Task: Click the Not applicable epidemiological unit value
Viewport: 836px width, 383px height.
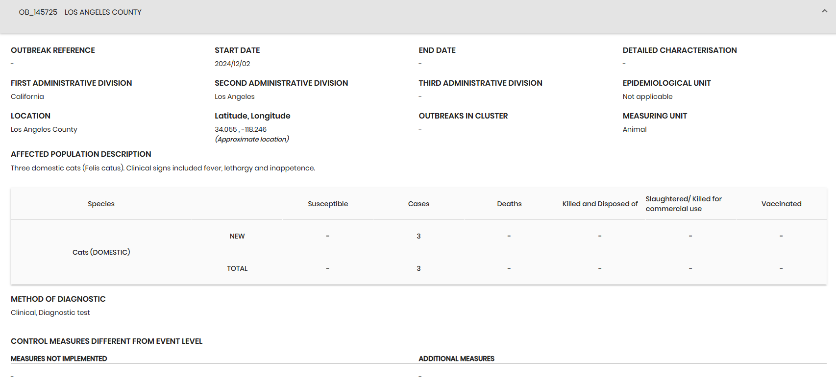Action: coord(647,96)
